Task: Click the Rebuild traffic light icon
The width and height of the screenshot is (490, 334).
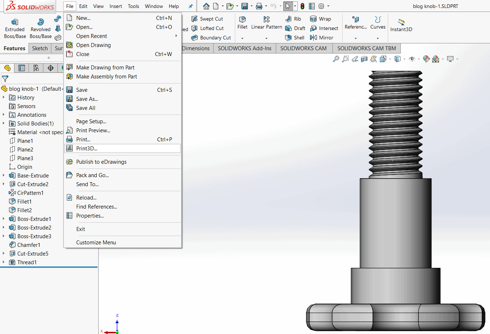Action: (x=302, y=6)
